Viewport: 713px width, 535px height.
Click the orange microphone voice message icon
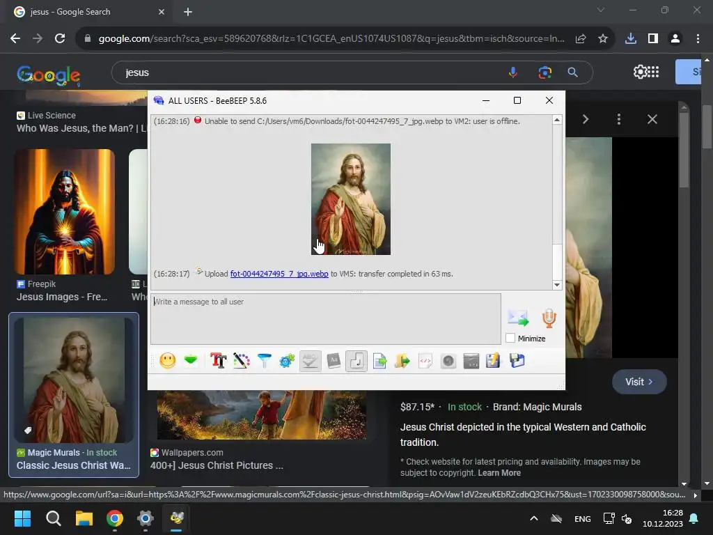(549, 318)
